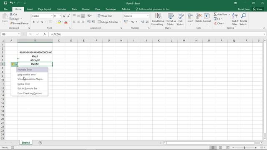Open font size dropdown
The image size is (267, 150).
click(60, 16)
